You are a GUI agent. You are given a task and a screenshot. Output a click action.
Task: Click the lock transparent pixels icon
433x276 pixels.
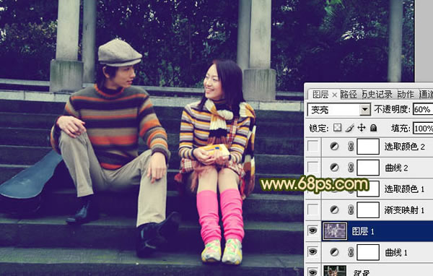pos(337,128)
